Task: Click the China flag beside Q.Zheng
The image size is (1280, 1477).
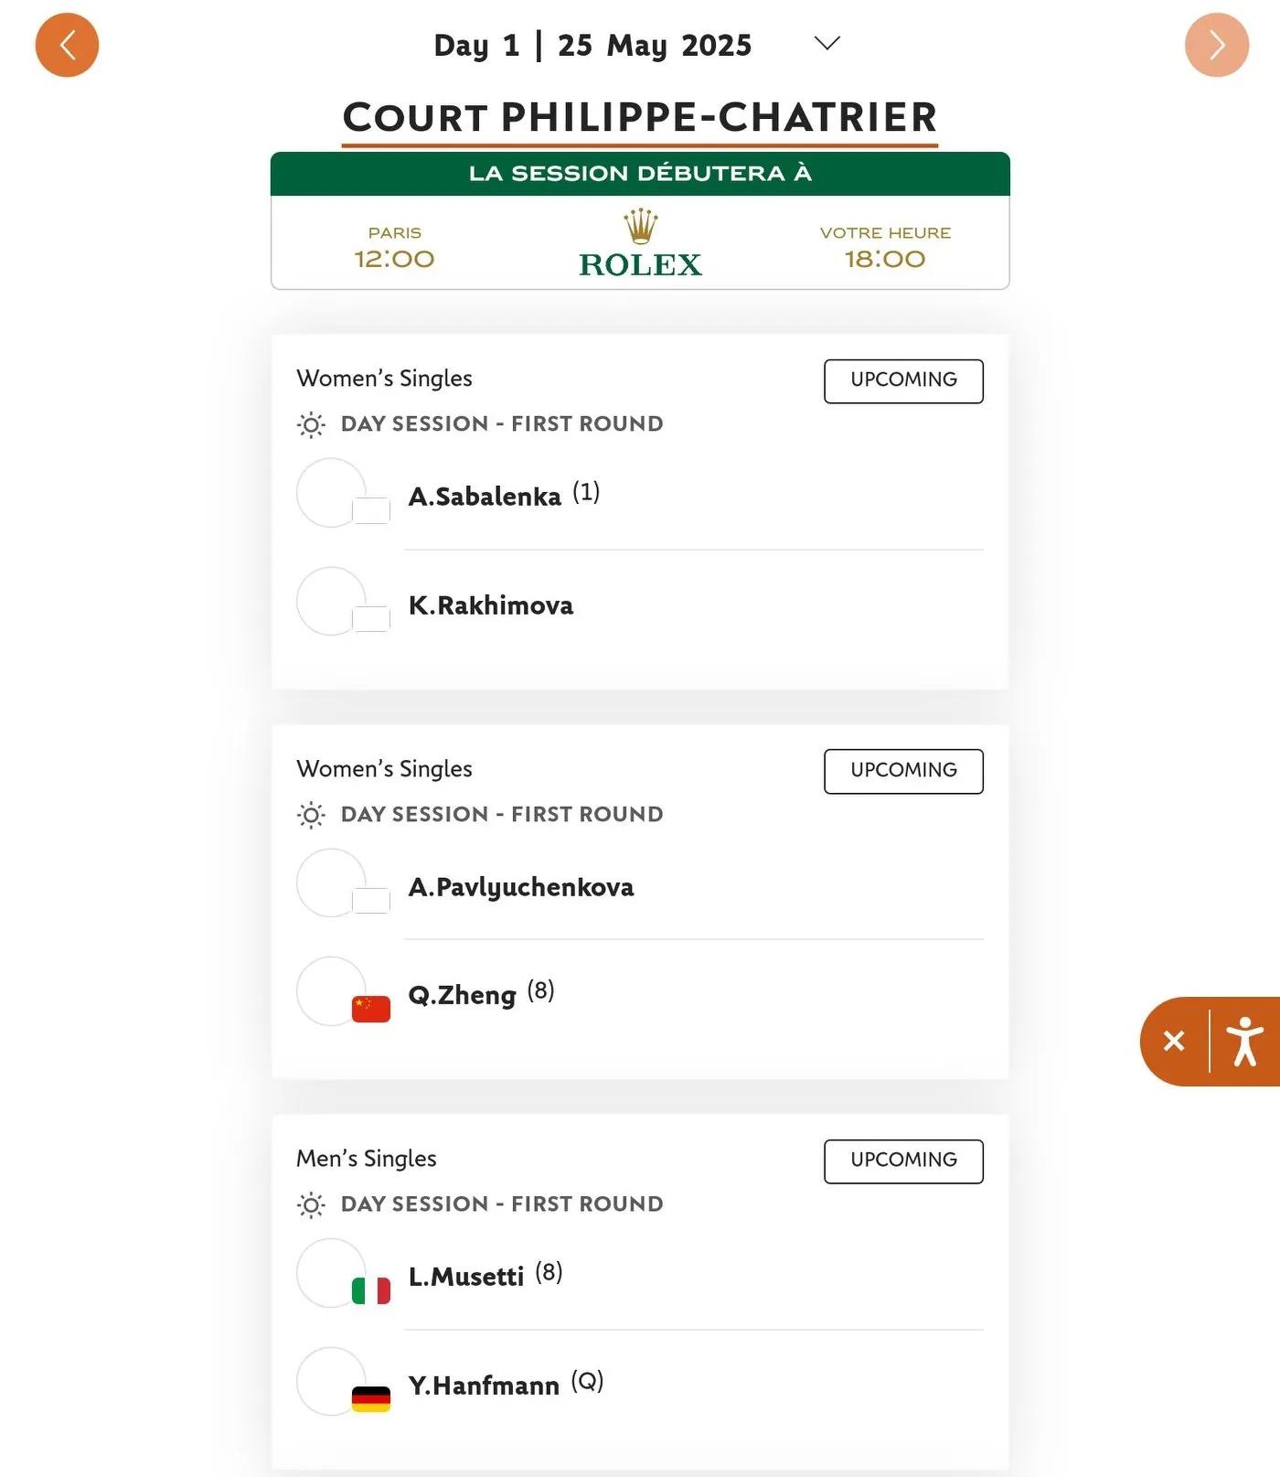Action: (371, 1009)
